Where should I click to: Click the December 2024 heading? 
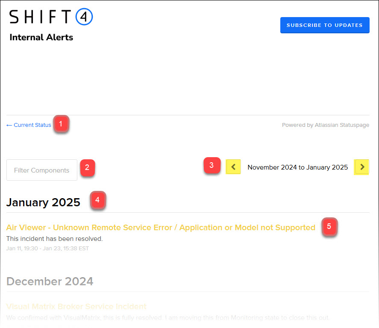pyautogui.click(x=50, y=281)
